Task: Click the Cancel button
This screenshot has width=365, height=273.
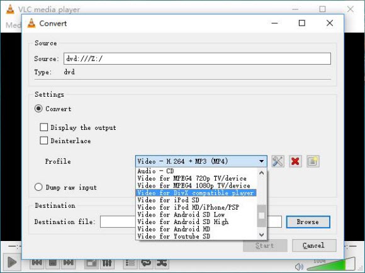Action: point(314,245)
